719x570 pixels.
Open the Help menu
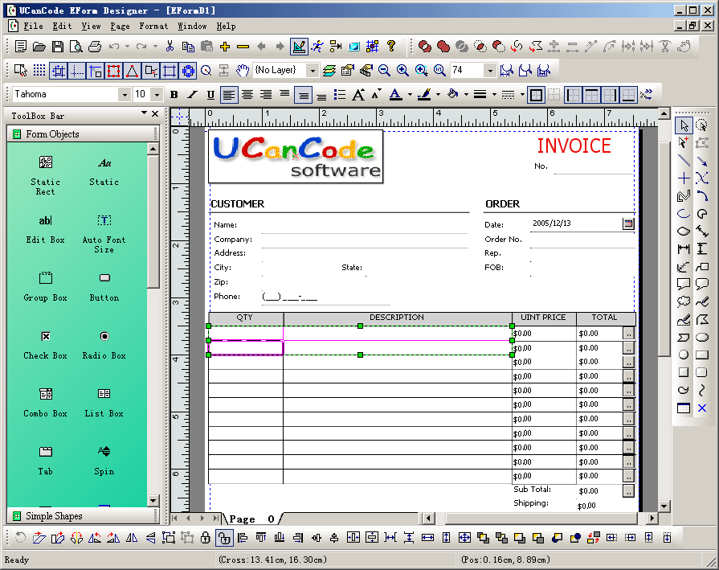(226, 27)
